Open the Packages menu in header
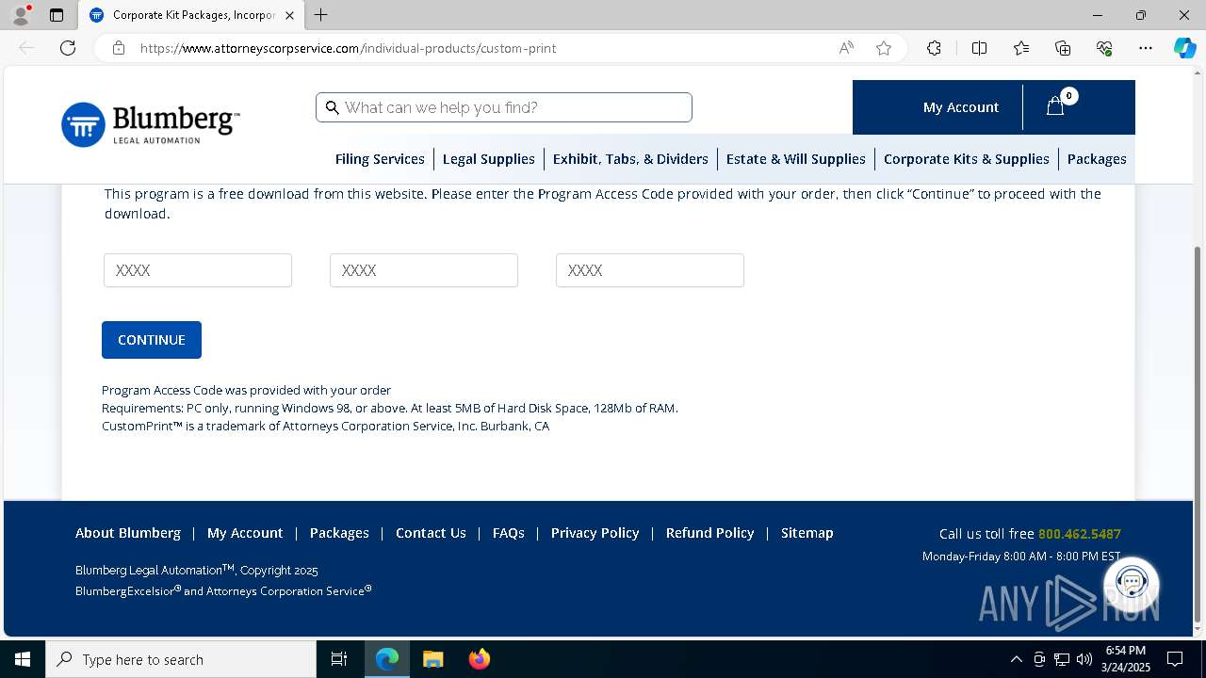 click(1097, 159)
